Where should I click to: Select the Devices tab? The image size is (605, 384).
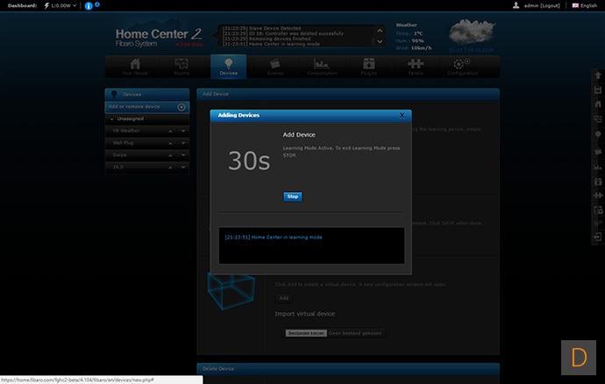click(x=229, y=67)
